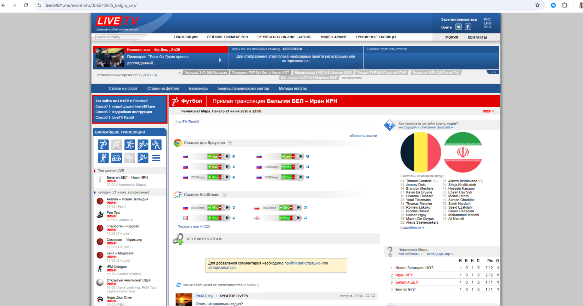Image resolution: width=583 pixels, height=306 pixels.
Task: Open 'все таблицы' standings link
Action: pos(410,254)
